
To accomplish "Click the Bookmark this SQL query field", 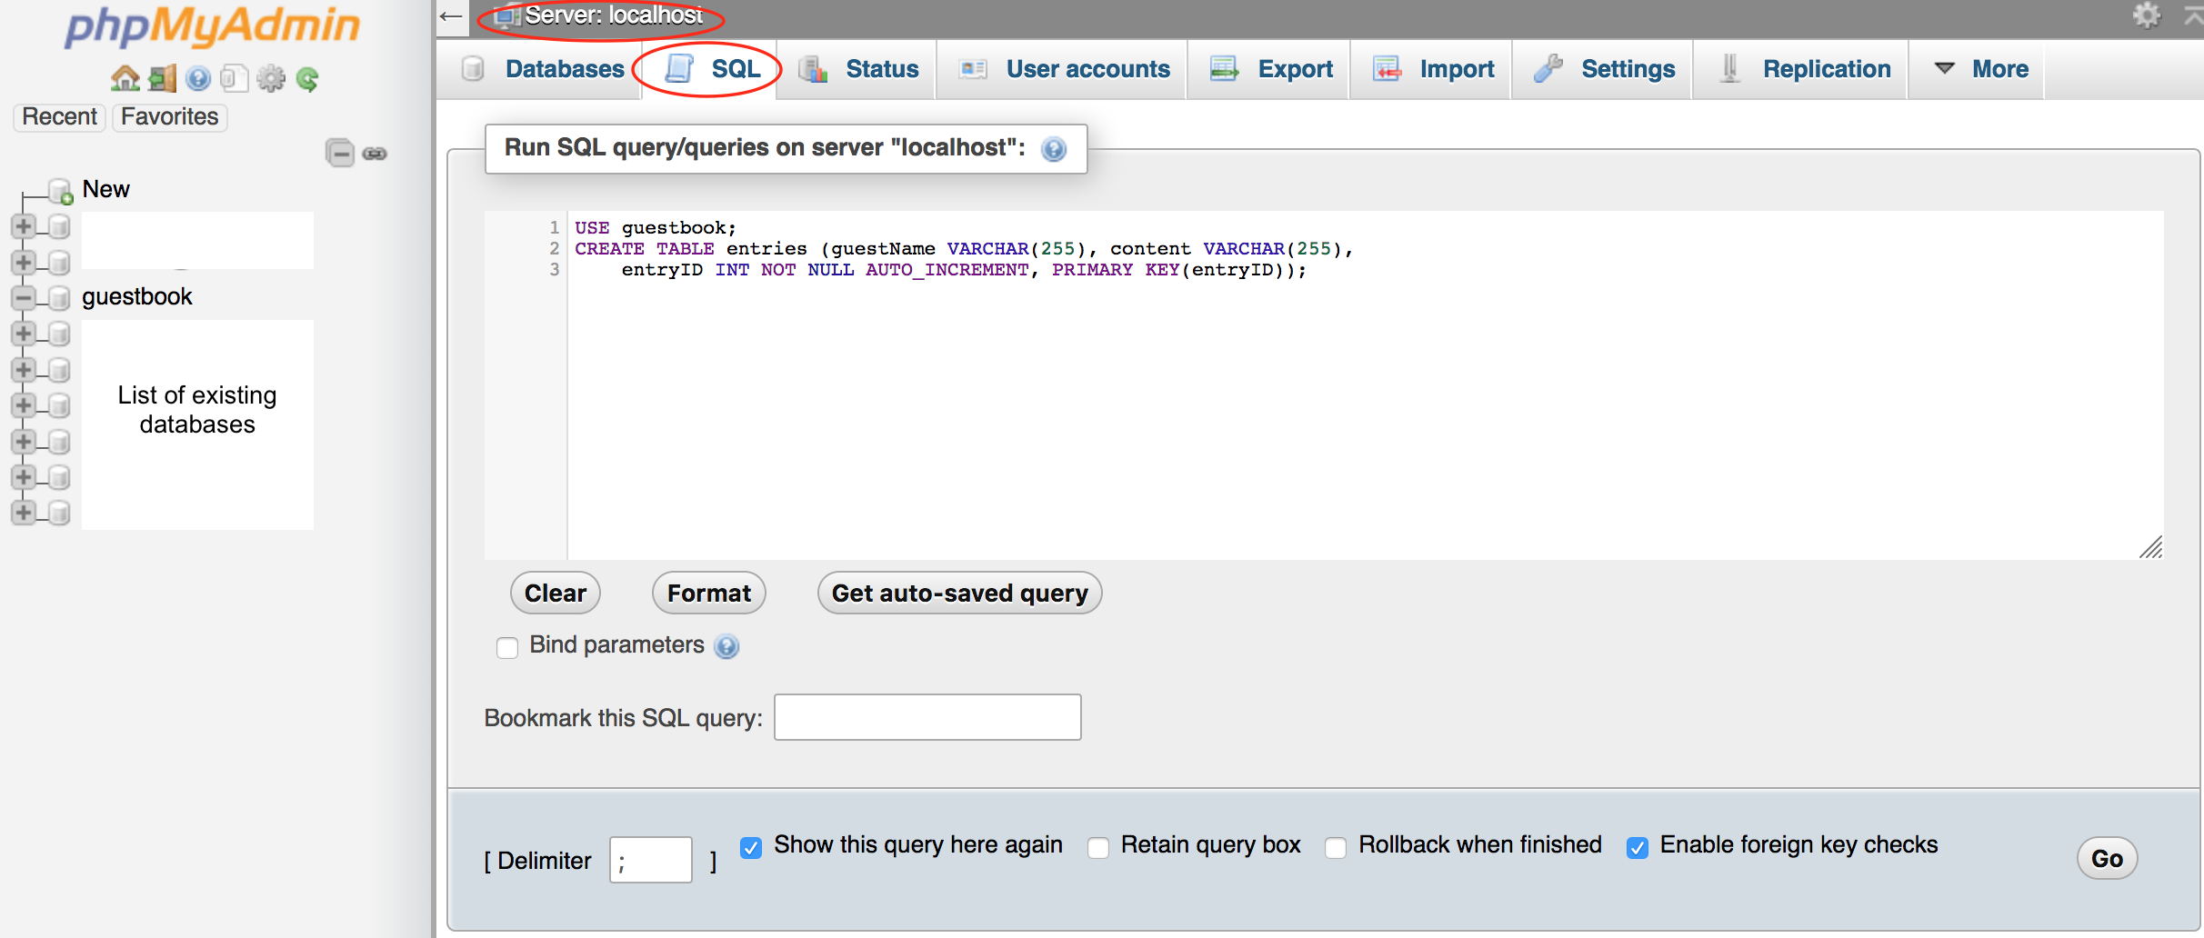I will click(x=926, y=717).
